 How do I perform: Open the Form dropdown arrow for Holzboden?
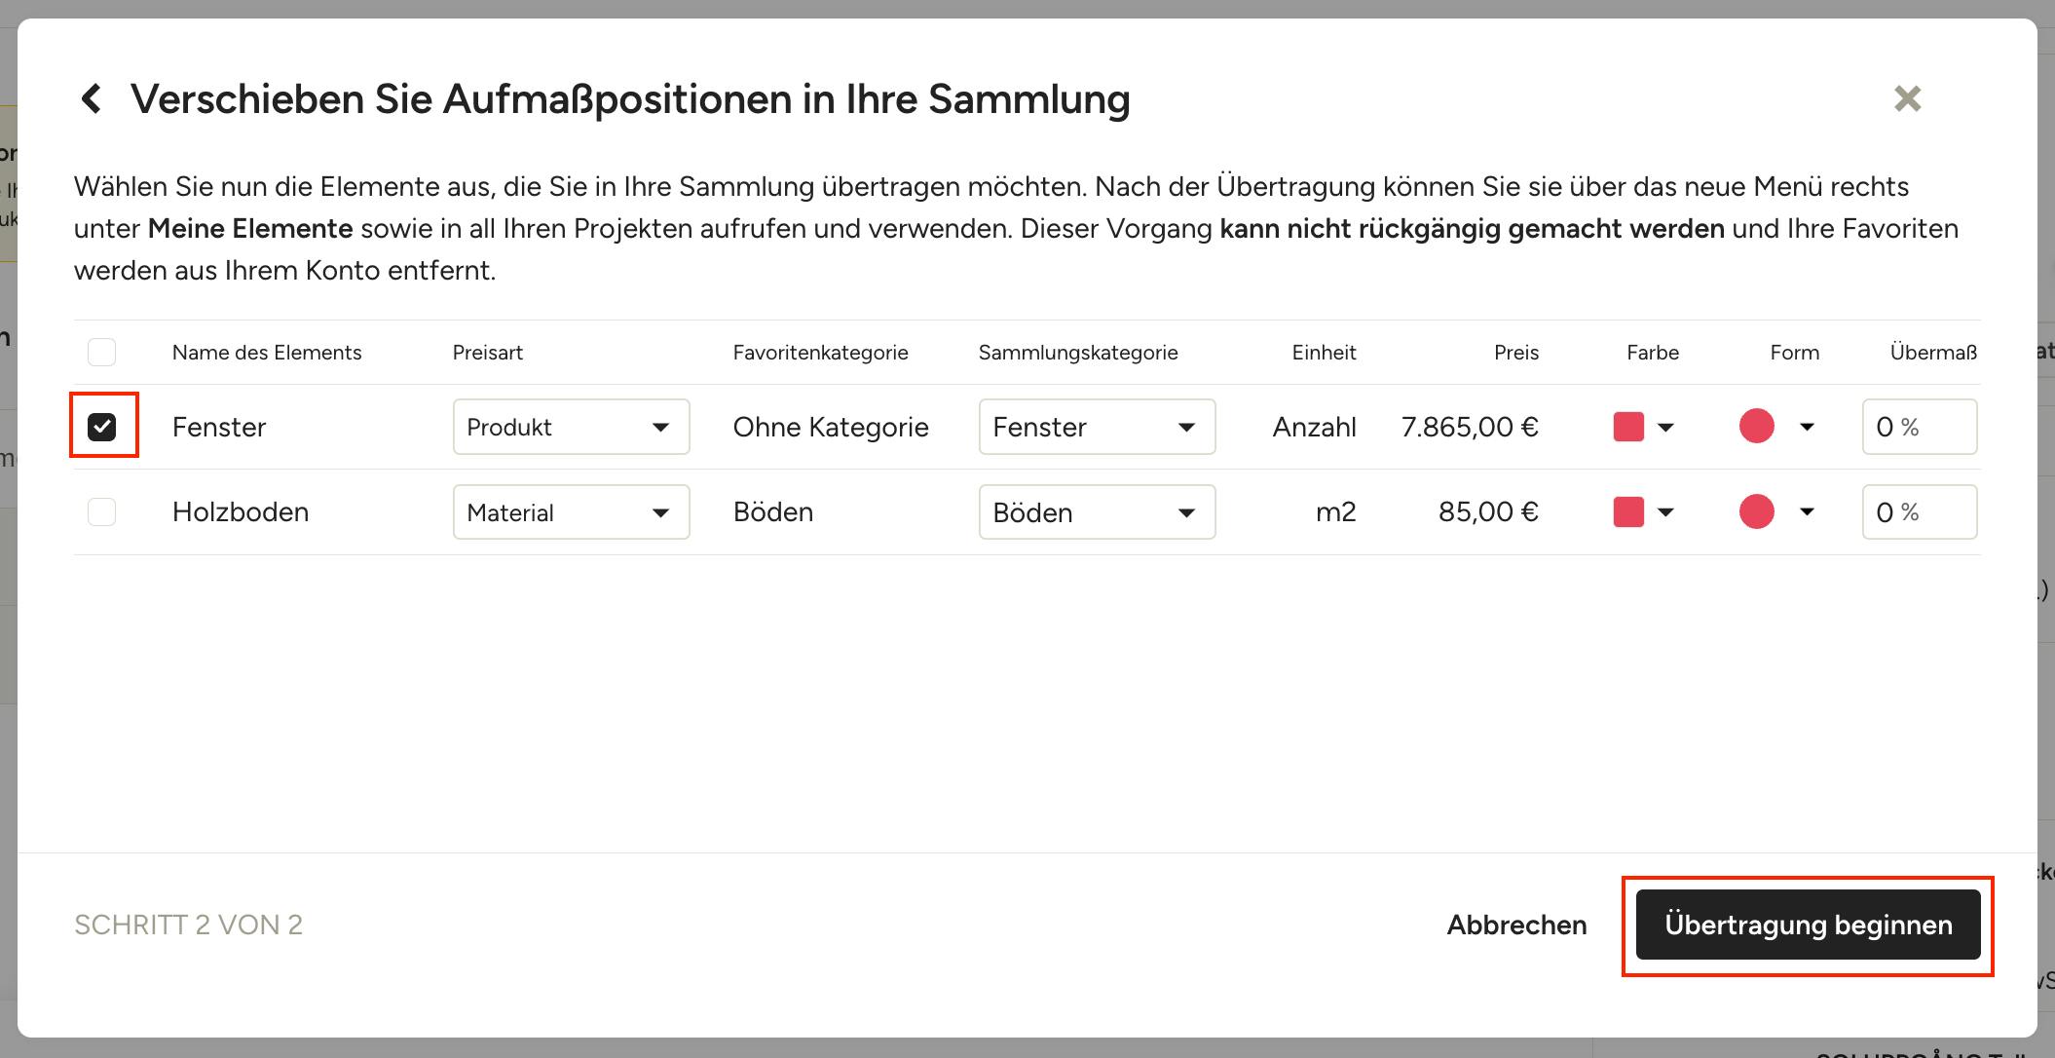coord(1807,511)
